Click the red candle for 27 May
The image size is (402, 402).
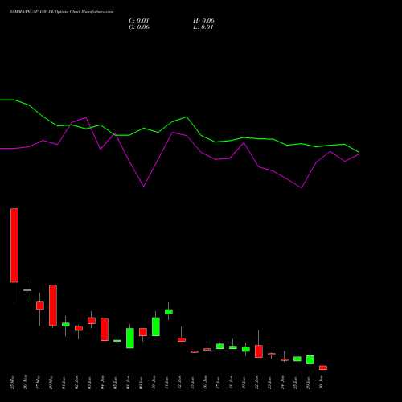point(40,306)
